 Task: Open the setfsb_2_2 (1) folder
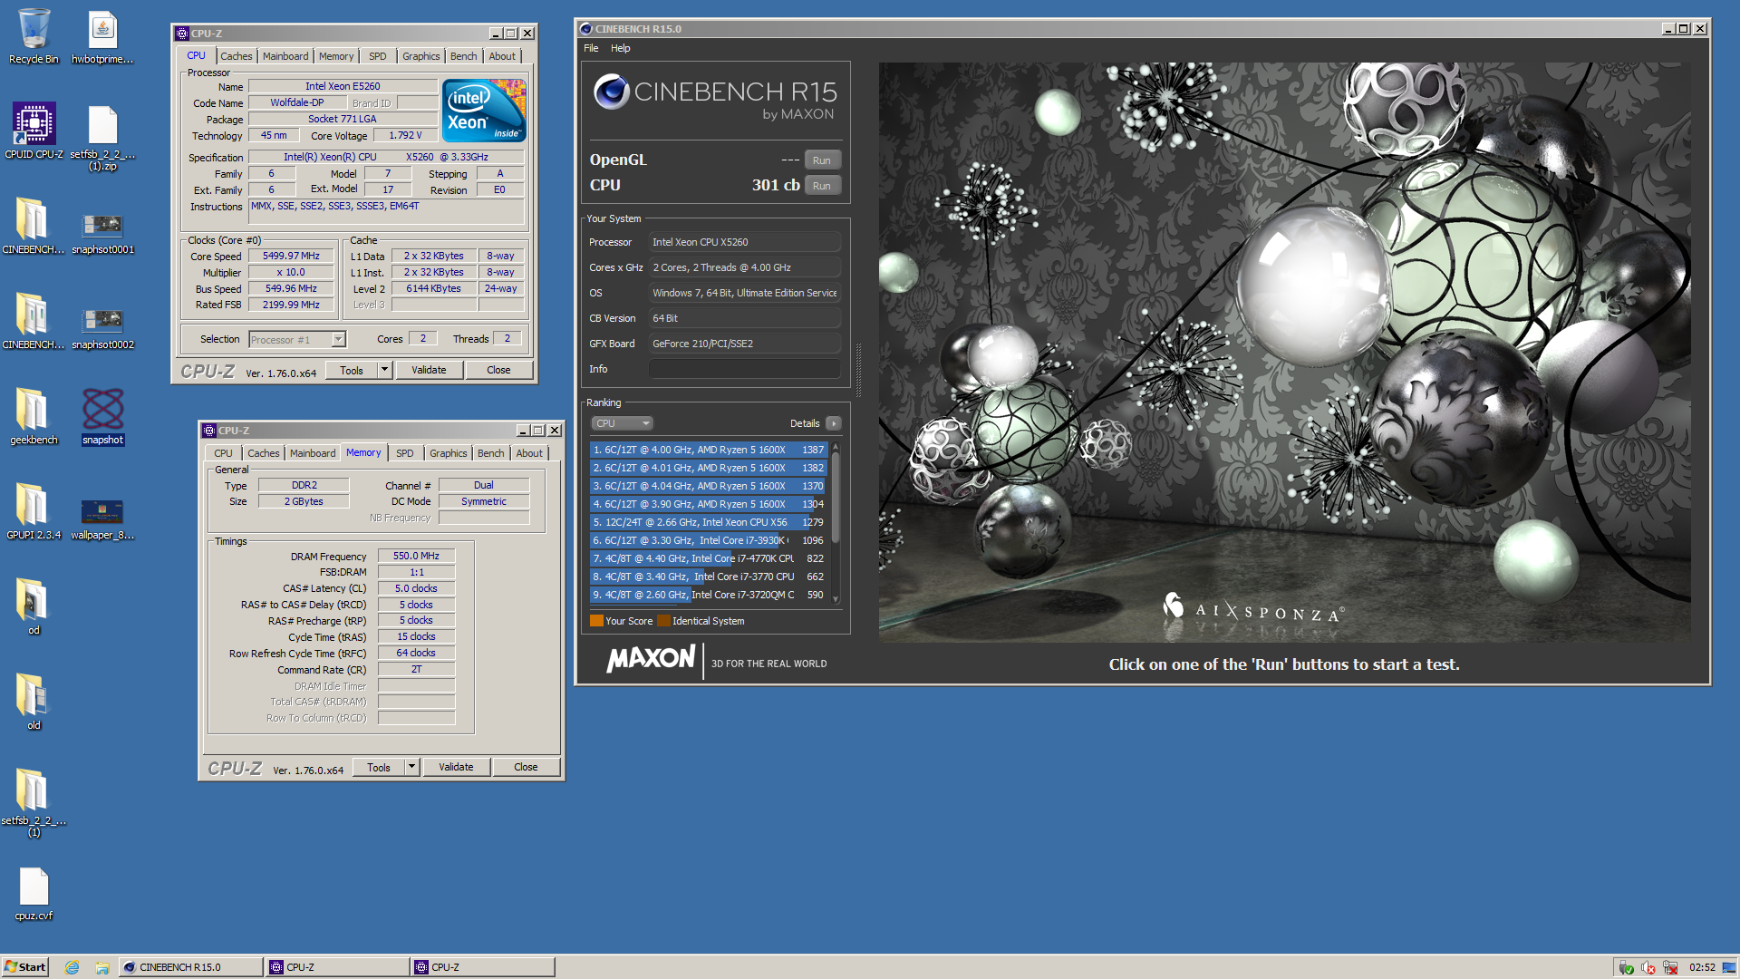point(34,802)
